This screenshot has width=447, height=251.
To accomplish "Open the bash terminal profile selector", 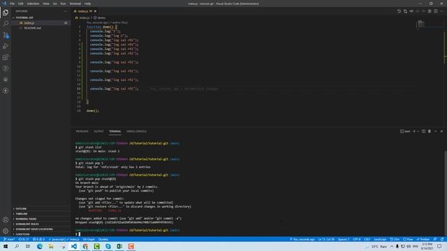I will tap(405, 131).
